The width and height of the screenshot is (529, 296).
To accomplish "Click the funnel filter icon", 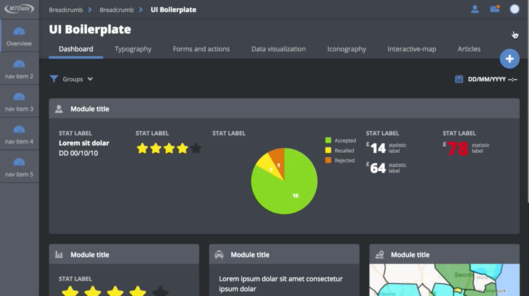I will (x=54, y=79).
